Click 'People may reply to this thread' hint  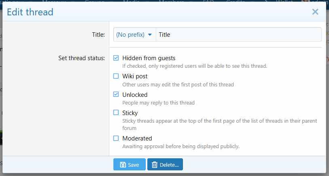pyautogui.click(x=159, y=103)
